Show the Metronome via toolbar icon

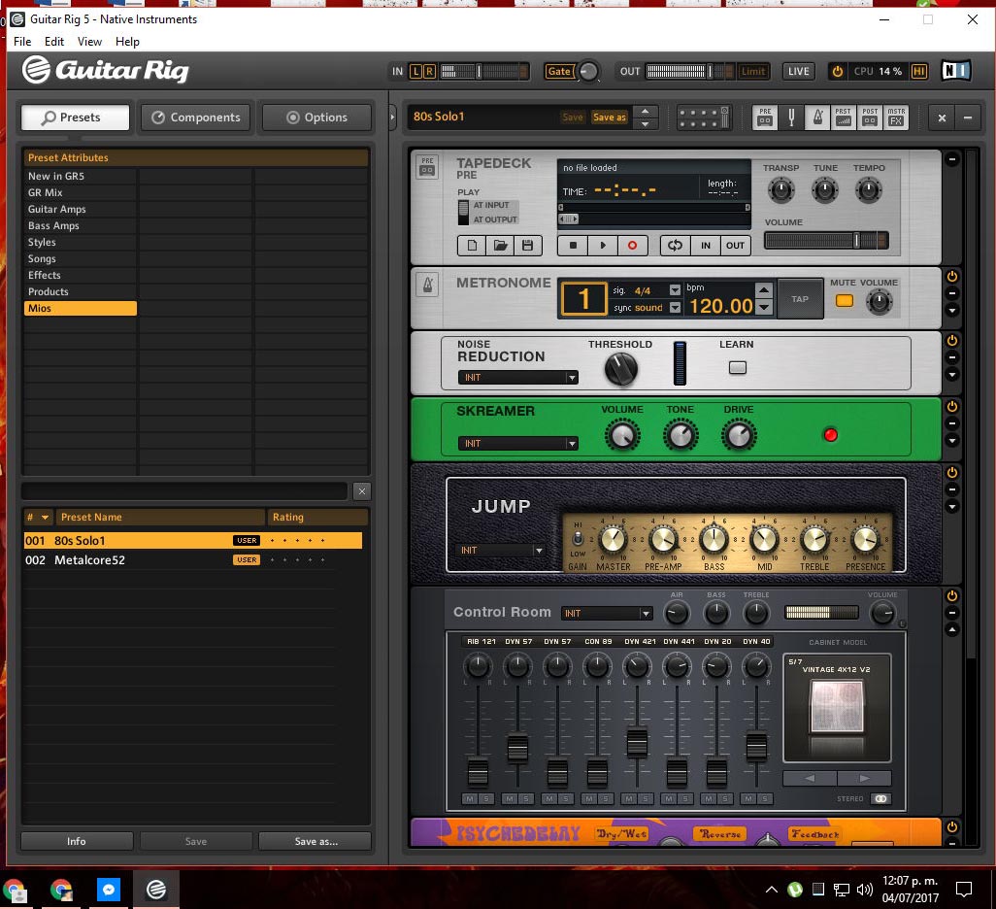point(817,118)
